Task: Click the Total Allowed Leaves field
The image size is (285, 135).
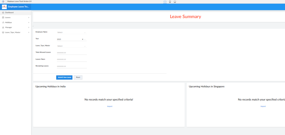Action: 72,53
